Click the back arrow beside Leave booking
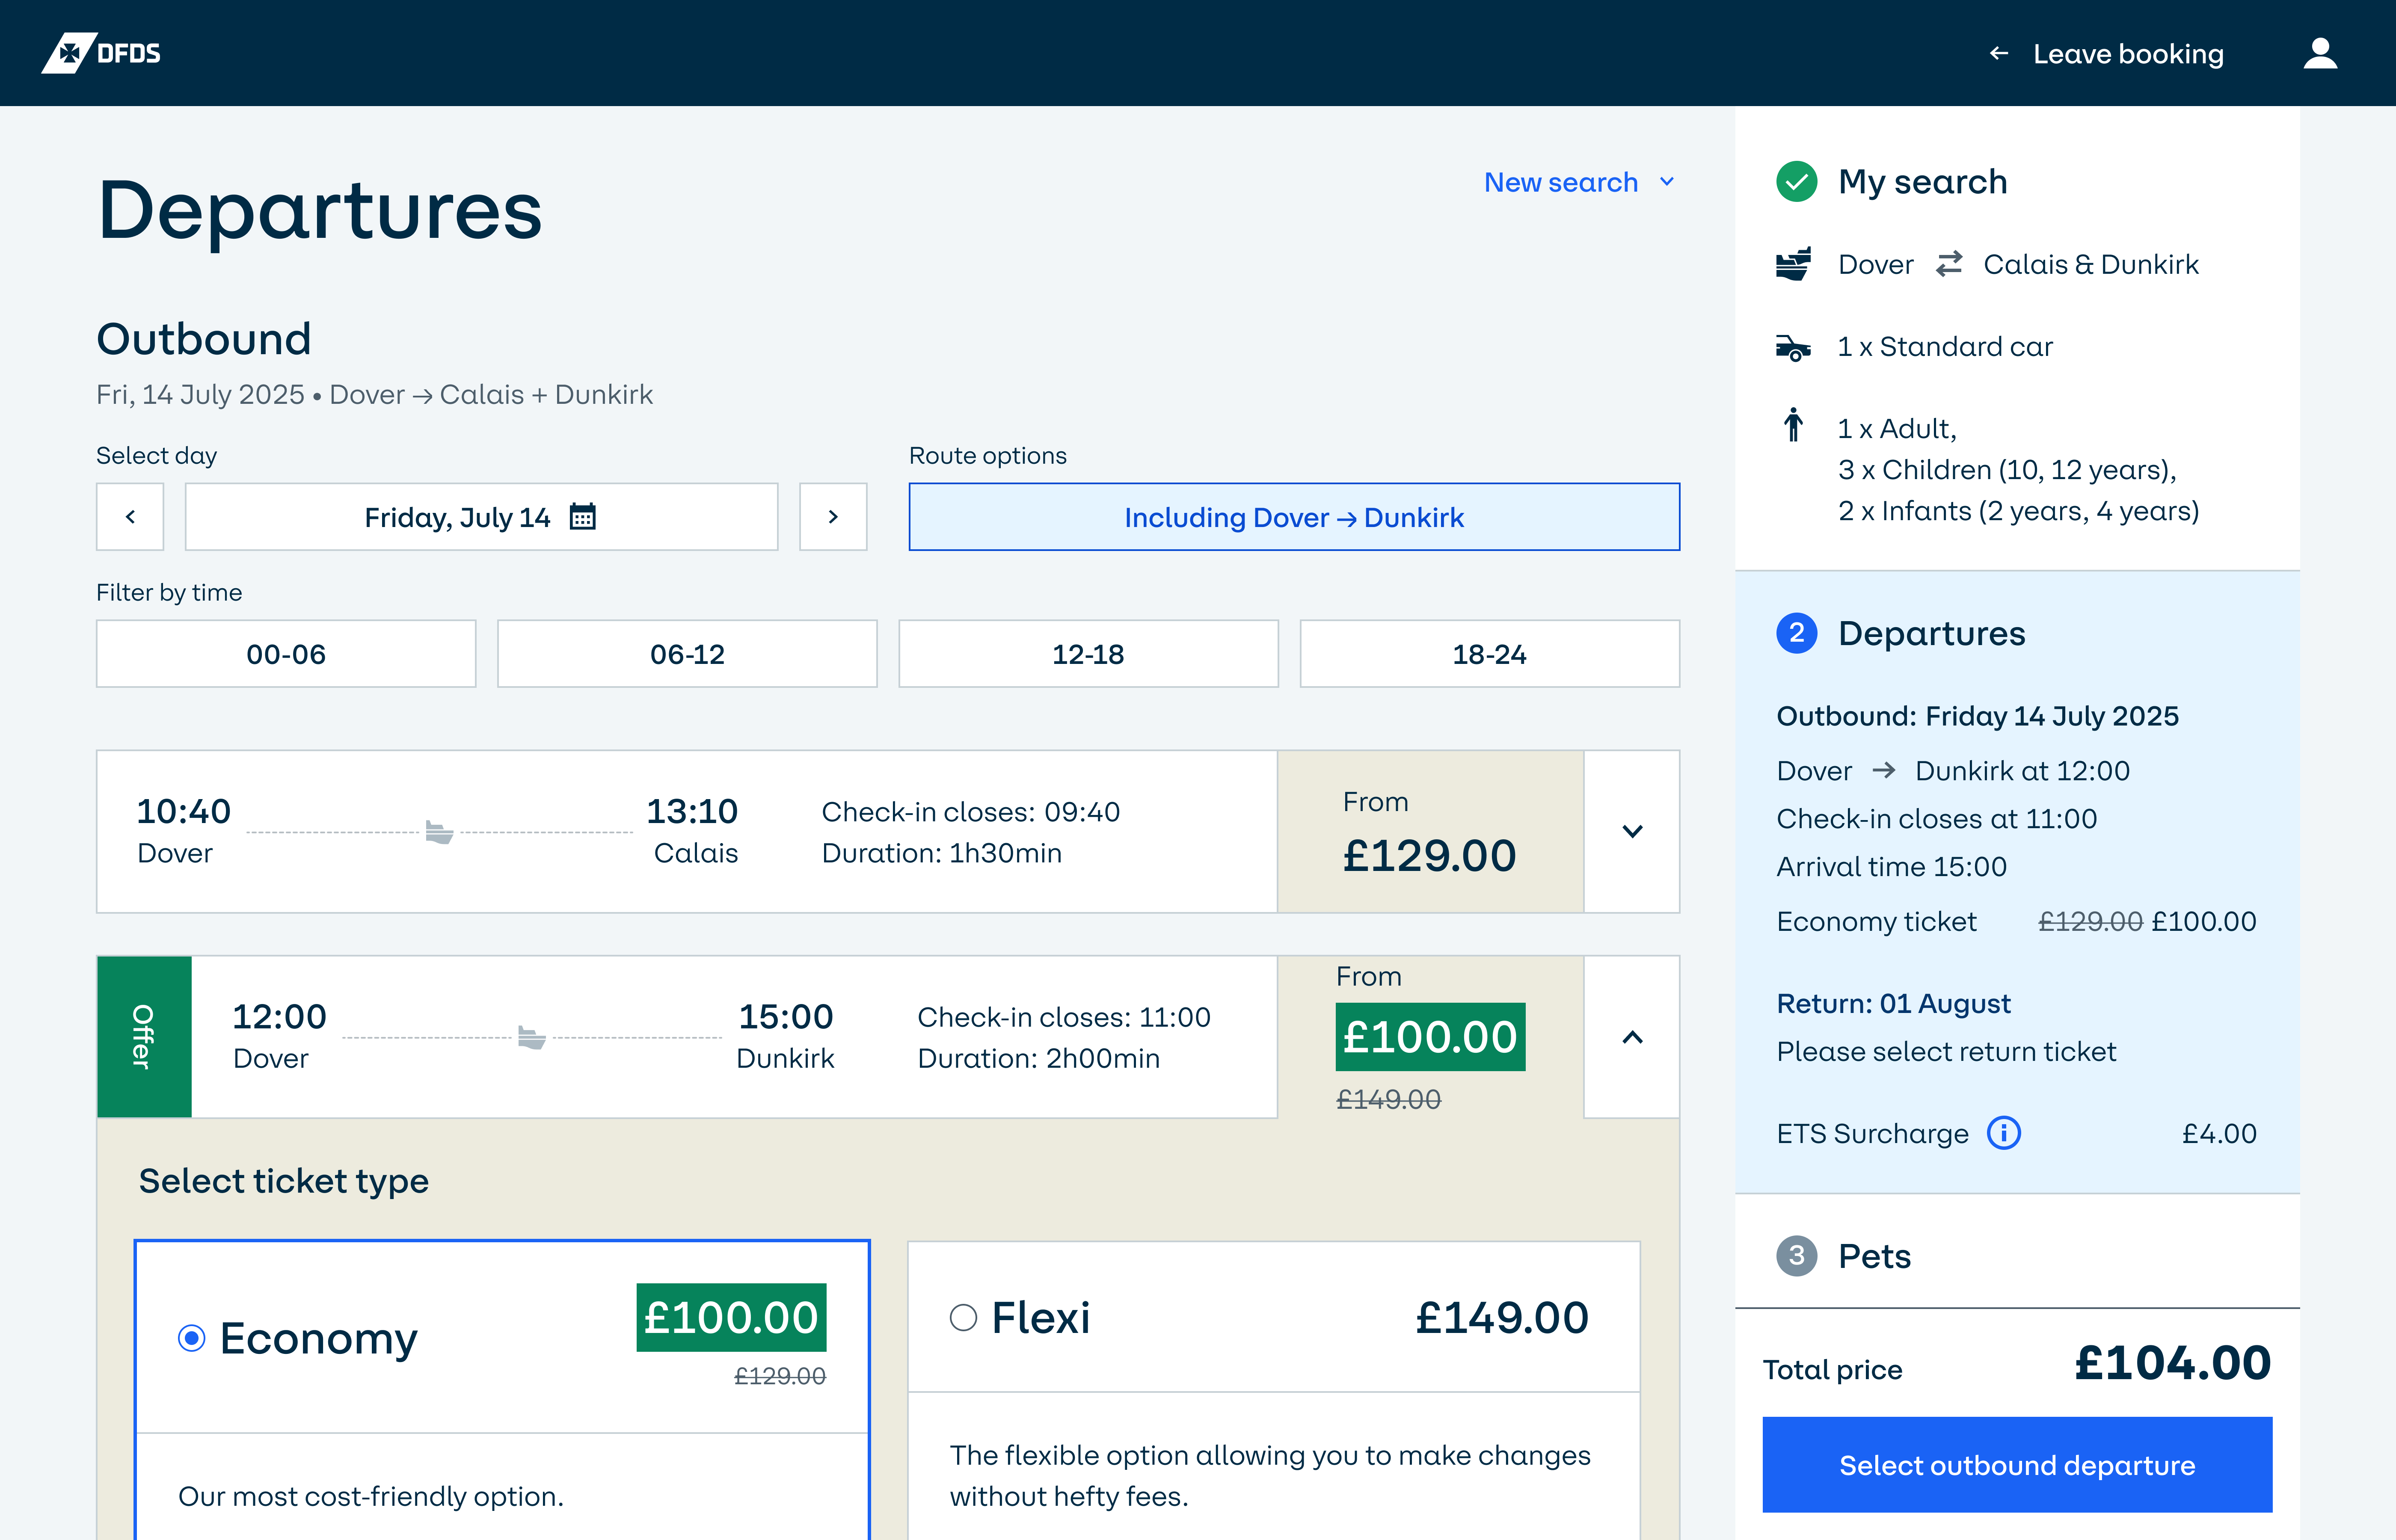2396x1540 pixels. pos(1998,53)
